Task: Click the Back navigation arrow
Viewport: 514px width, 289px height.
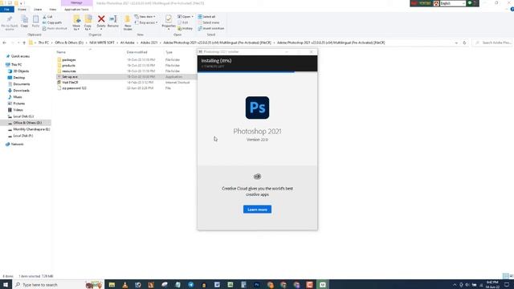Action: (4, 43)
